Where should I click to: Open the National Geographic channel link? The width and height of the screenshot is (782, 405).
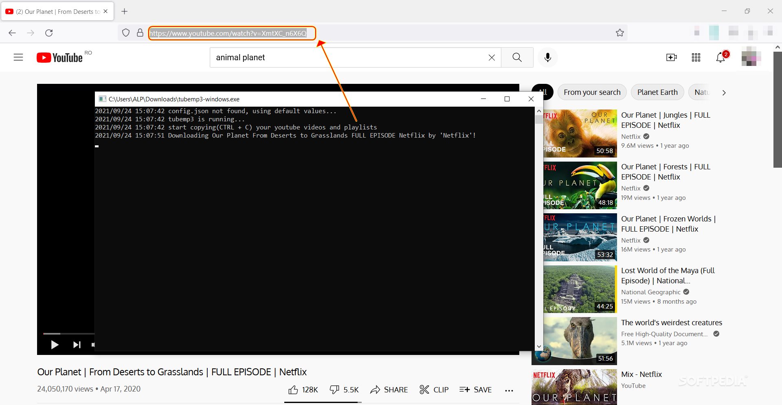point(651,292)
